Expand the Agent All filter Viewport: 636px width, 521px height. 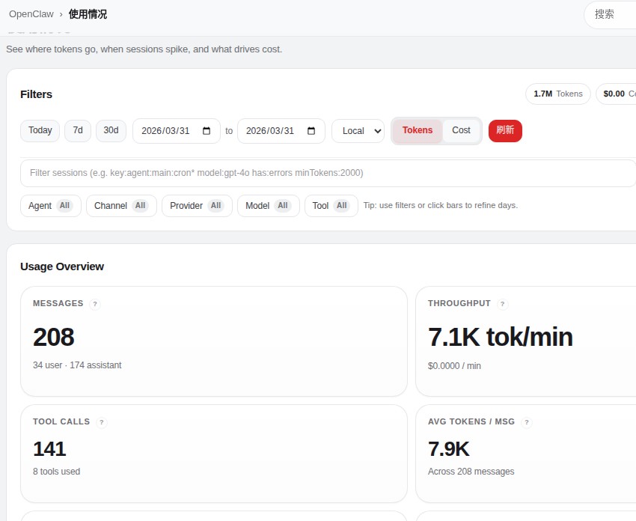(x=51, y=206)
